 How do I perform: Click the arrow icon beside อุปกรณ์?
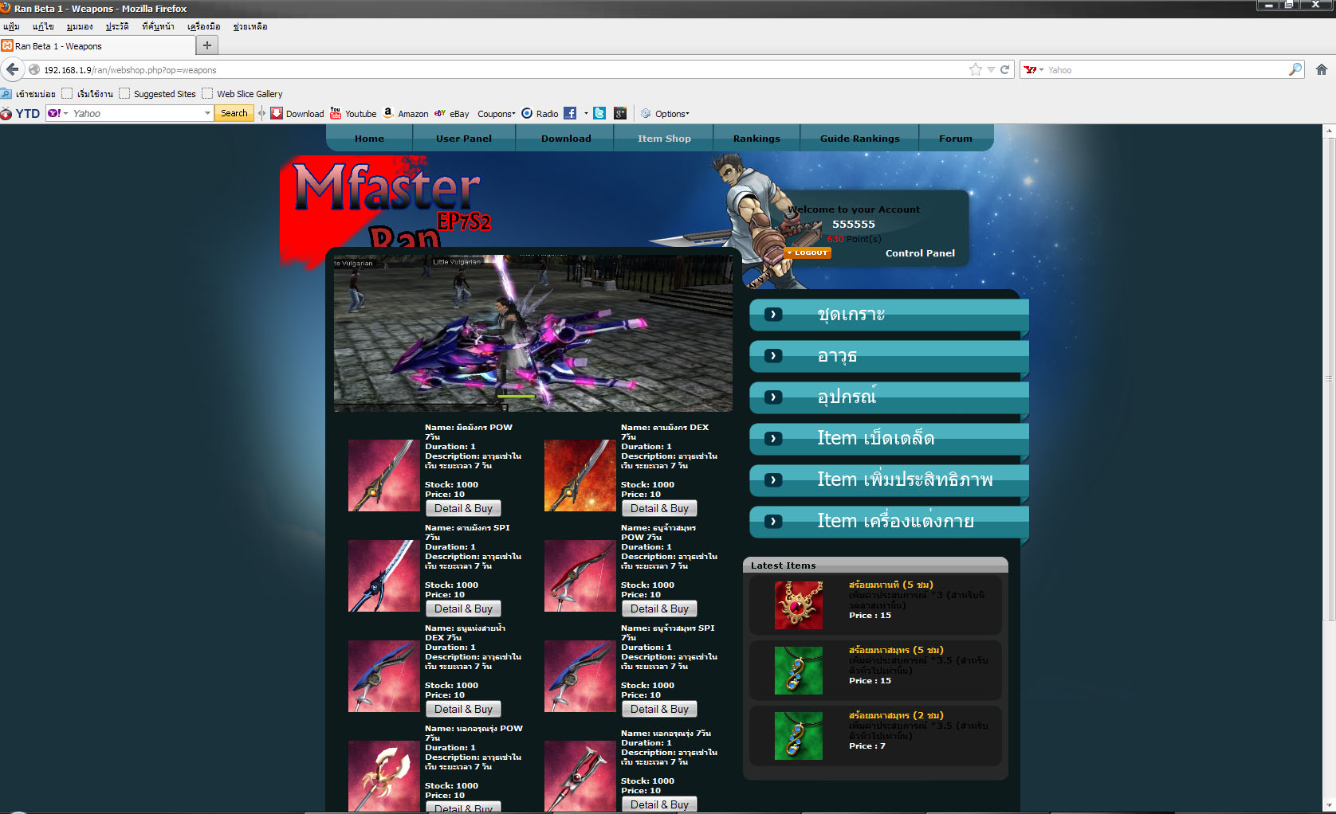point(773,397)
